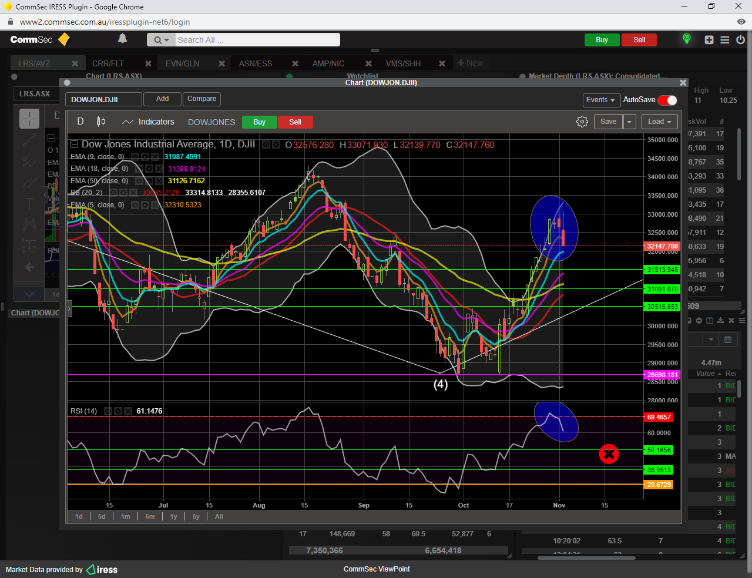Image resolution: width=752 pixels, height=578 pixels.
Task: Toggle visibility of EMA 9 indicator
Action: click(135, 157)
